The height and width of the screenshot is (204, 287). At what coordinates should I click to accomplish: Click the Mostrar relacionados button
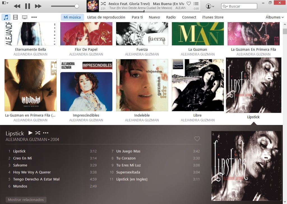pyautogui.click(x=26, y=200)
